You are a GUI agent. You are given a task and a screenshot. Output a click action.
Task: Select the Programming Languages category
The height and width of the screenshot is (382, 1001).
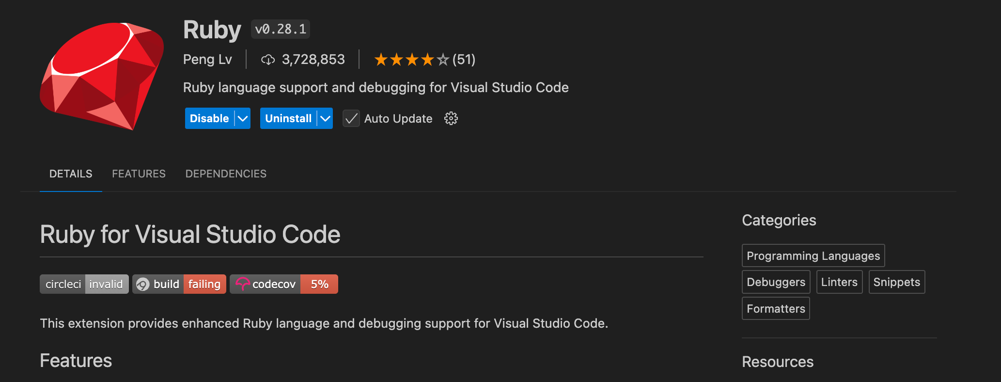point(813,255)
